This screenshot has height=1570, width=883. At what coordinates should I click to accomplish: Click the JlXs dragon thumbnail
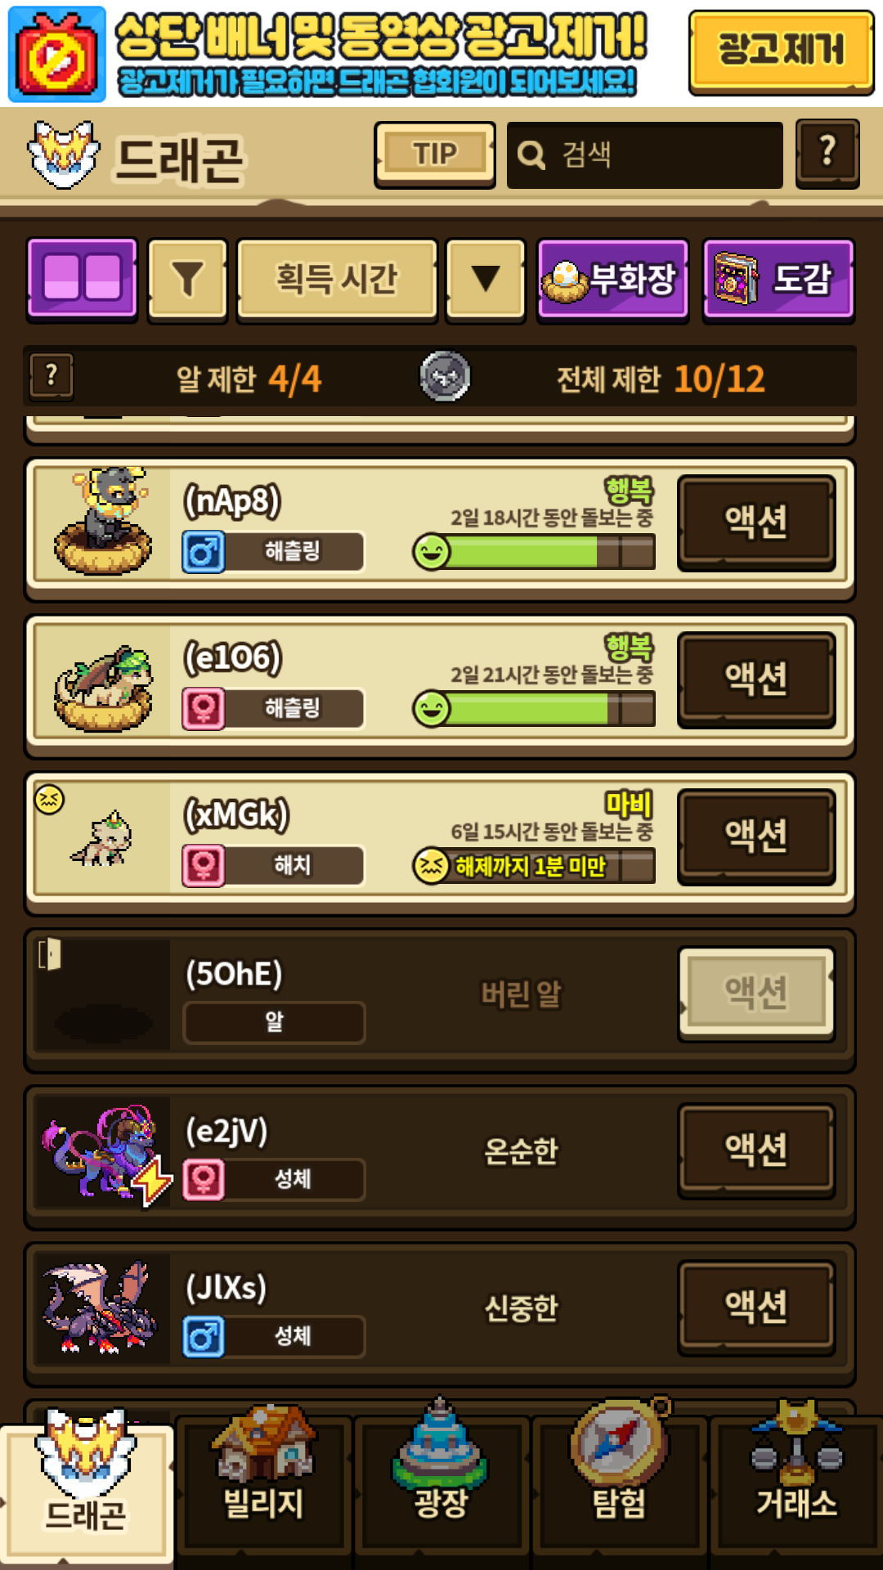101,1307
